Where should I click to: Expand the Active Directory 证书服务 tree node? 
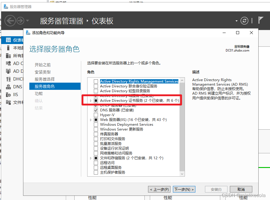90,101
